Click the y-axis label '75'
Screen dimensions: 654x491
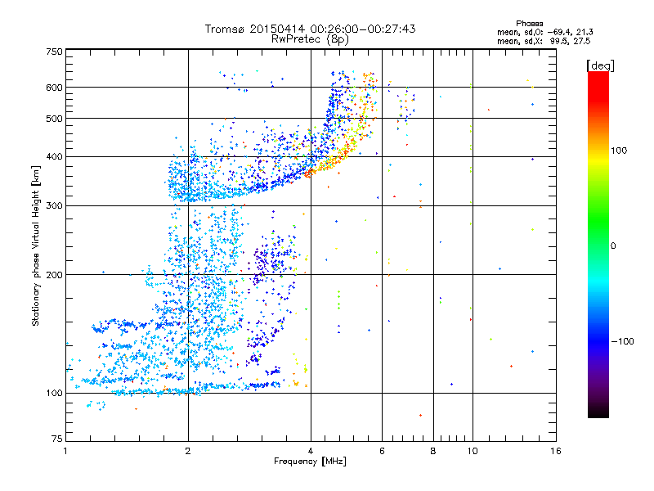[x=57, y=439]
